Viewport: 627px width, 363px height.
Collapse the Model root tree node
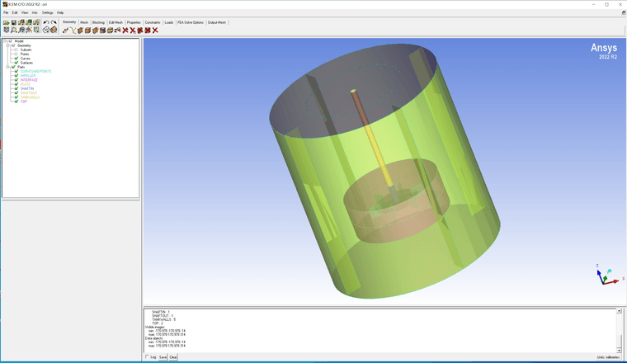click(4, 40)
